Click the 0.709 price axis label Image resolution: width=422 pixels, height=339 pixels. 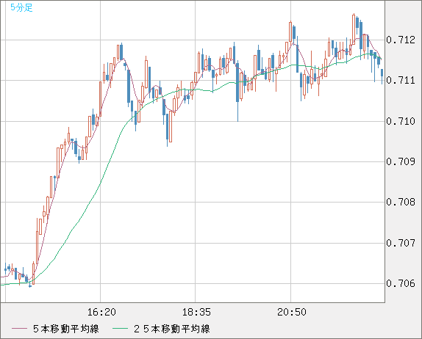(x=401, y=161)
